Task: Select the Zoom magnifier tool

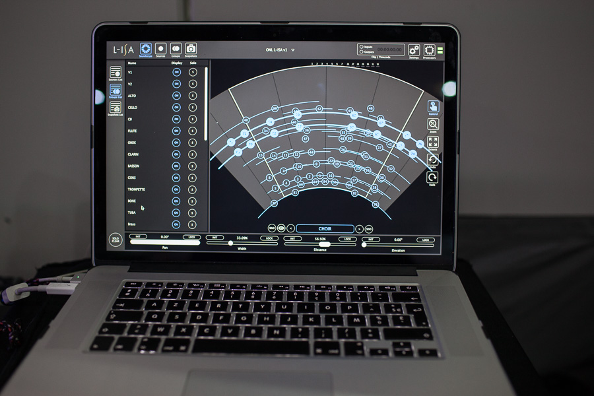Action: [x=433, y=124]
